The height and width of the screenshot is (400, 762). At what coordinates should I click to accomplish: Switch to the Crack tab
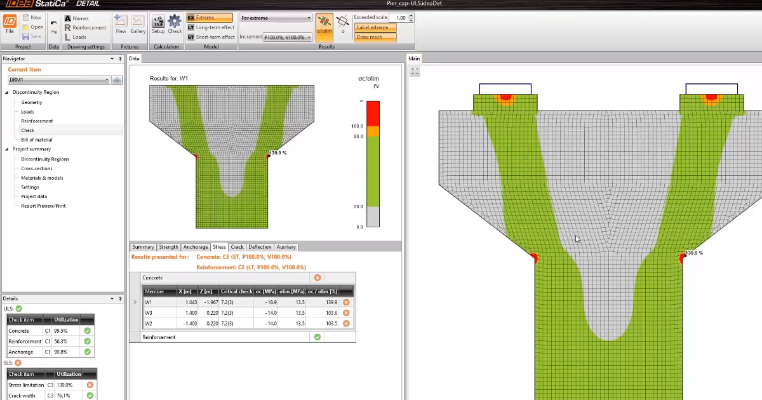pyautogui.click(x=237, y=247)
